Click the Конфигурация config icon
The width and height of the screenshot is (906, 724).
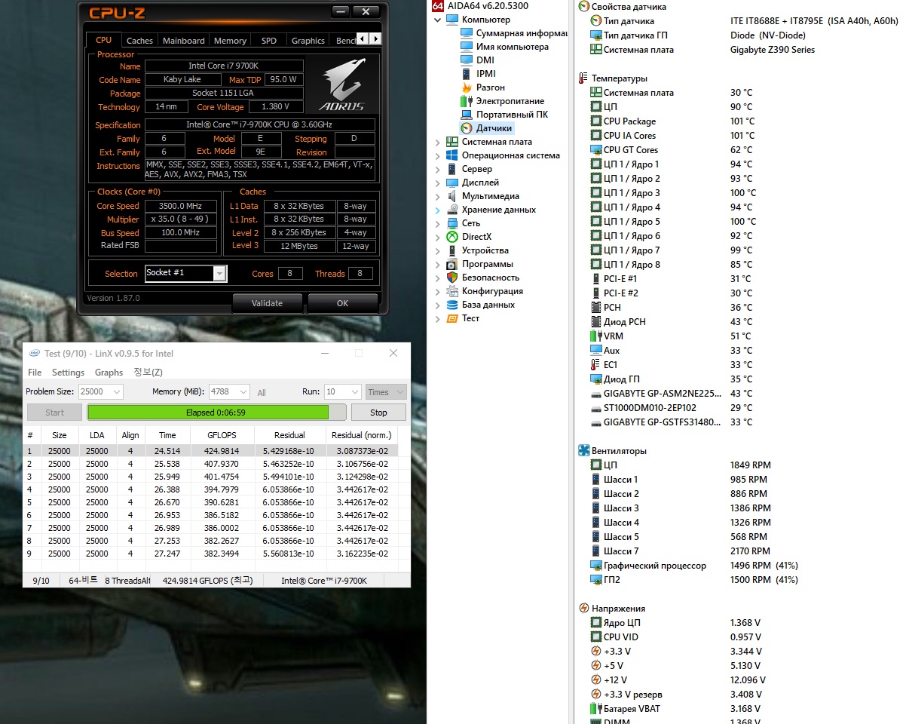pyautogui.click(x=452, y=291)
